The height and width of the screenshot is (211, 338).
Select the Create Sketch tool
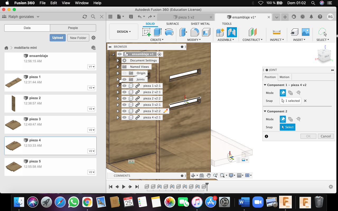click(147, 32)
